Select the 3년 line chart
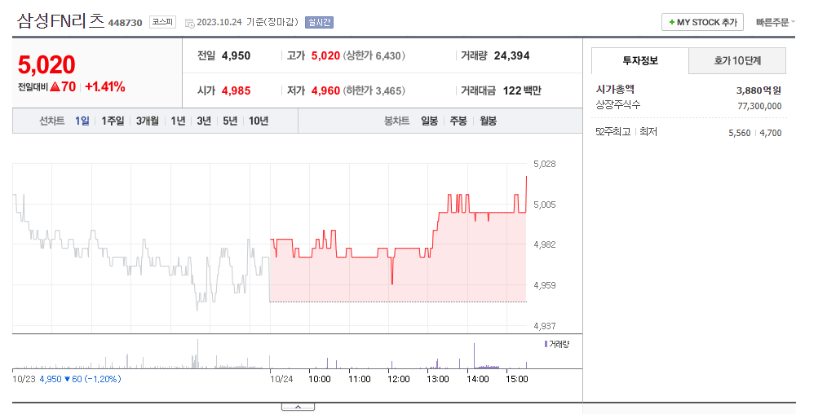Image resolution: width=827 pixels, height=414 pixels. (204, 121)
